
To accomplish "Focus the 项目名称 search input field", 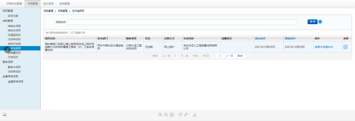I will 182,22.
